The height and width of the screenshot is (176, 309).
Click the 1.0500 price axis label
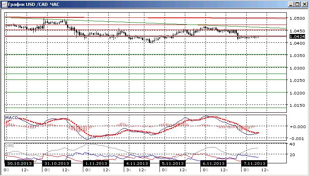point(297,18)
